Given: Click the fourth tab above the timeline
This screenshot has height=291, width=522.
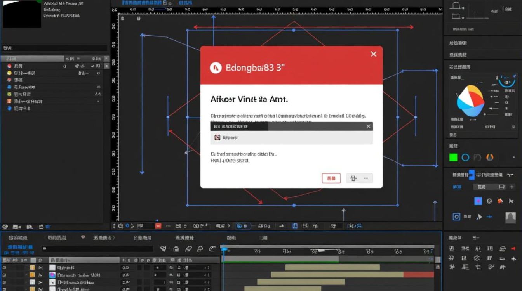Looking at the screenshot, I should point(143,237).
